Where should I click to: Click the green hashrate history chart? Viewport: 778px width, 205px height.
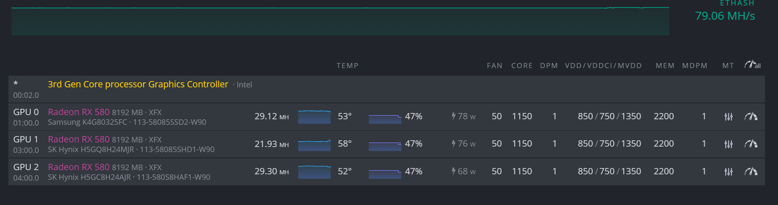point(340,21)
